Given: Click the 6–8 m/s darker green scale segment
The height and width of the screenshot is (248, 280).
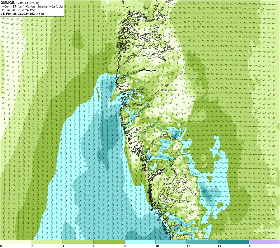Looking at the screenshot, I should pyautogui.click(x=109, y=242).
